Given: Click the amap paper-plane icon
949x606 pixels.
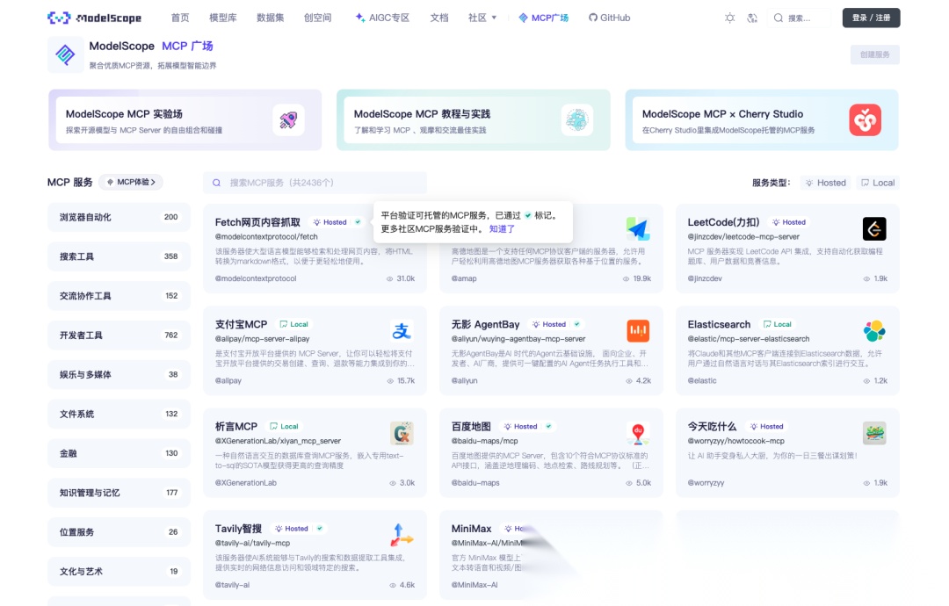Looking at the screenshot, I should 638,228.
